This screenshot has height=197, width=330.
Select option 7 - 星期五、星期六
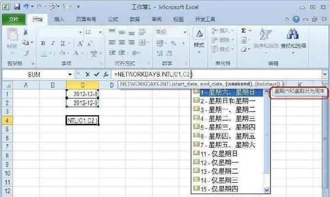click(228, 145)
